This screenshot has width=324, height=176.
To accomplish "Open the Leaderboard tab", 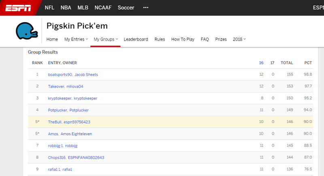I will click(136, 39).
